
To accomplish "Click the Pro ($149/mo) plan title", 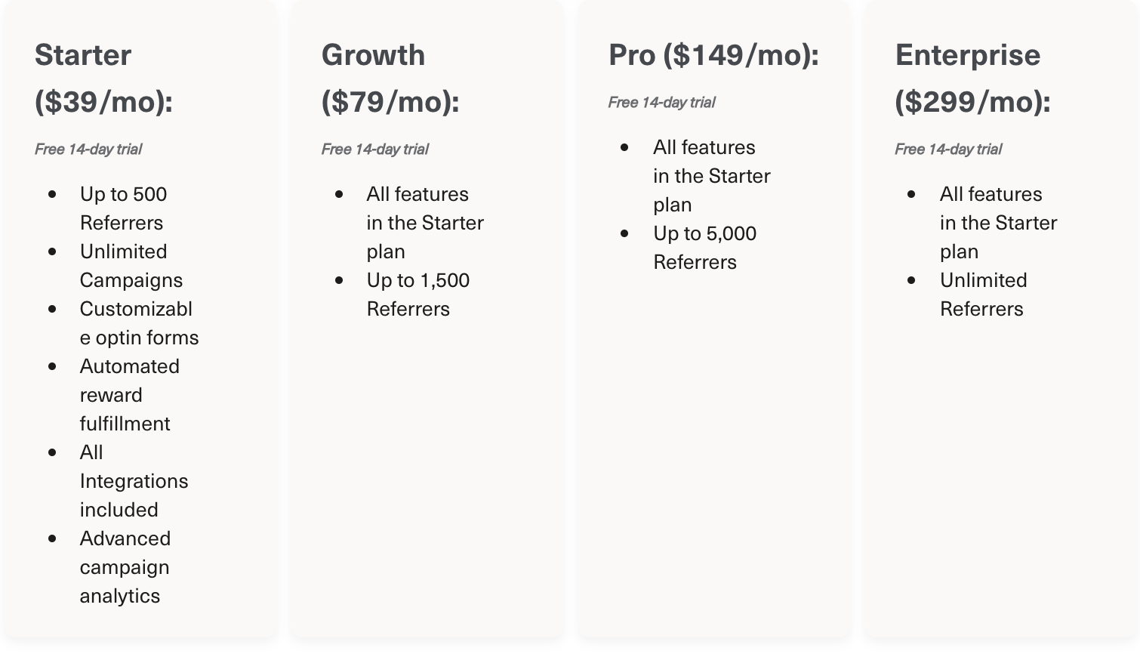I will coord(713,54).
